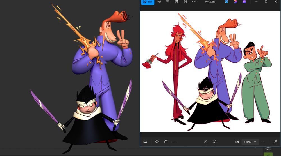The image size is (281, 156).
Task: Open the Share icon in Photos toolbar
Action: point(185,2)
